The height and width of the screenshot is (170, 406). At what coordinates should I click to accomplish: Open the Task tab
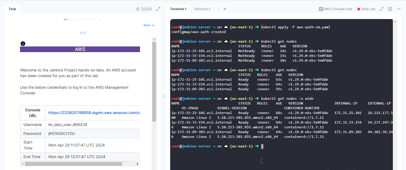pyautogui.click(x=12, y=9)
